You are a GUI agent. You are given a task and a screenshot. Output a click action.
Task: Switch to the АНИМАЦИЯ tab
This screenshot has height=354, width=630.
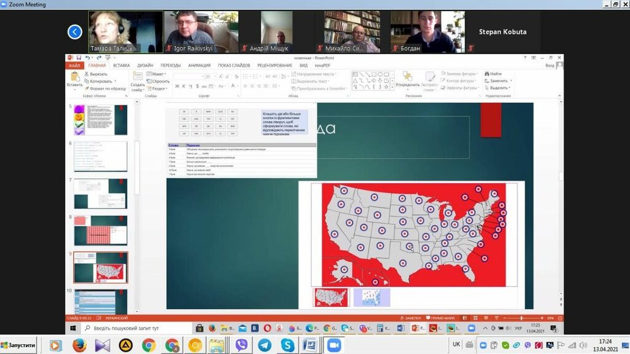[x=199, y=65]
